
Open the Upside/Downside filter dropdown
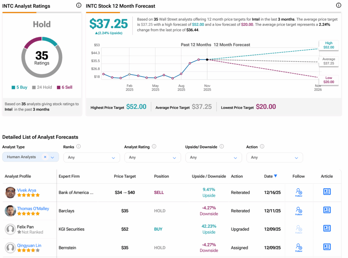(213, 158)
